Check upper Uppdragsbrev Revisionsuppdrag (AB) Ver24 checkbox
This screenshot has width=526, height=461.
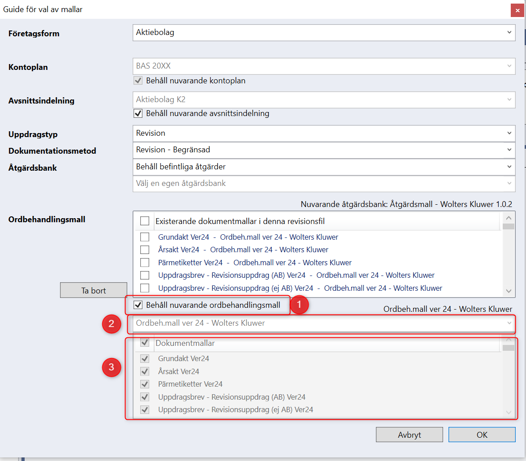pos(145,275)
